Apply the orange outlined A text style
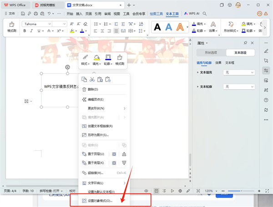273x207 pixels. (180, 27)
